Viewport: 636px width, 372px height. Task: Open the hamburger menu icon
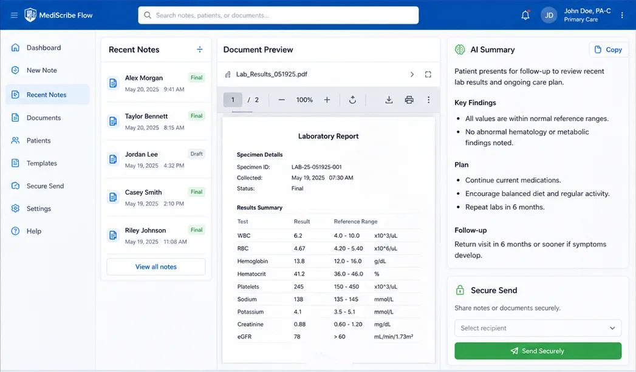14,15
